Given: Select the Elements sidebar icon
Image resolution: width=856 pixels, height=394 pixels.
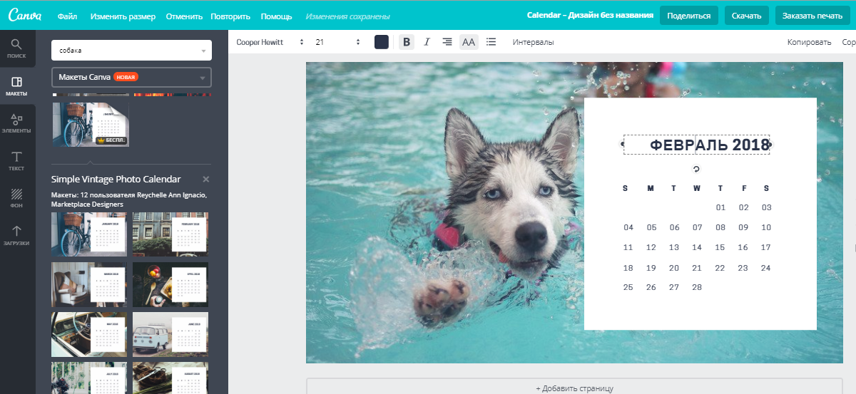Looking at the screenshot, I should point(17,123).
